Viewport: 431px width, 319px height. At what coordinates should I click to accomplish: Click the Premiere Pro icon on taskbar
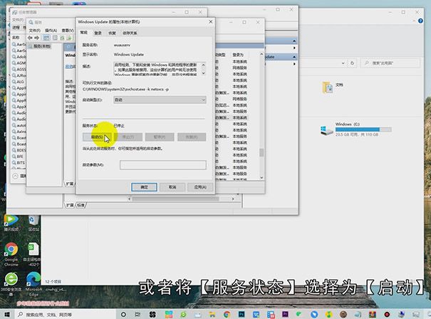[285, 314]
